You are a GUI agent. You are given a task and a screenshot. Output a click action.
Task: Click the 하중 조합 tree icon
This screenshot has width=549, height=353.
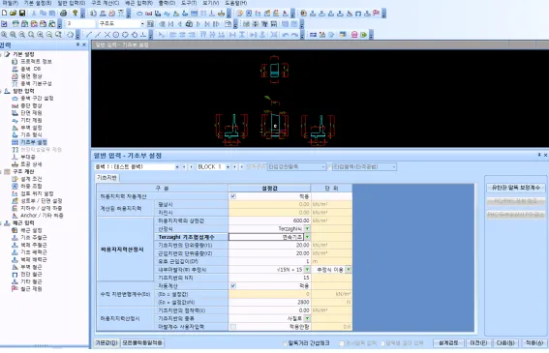coord(15,186)
